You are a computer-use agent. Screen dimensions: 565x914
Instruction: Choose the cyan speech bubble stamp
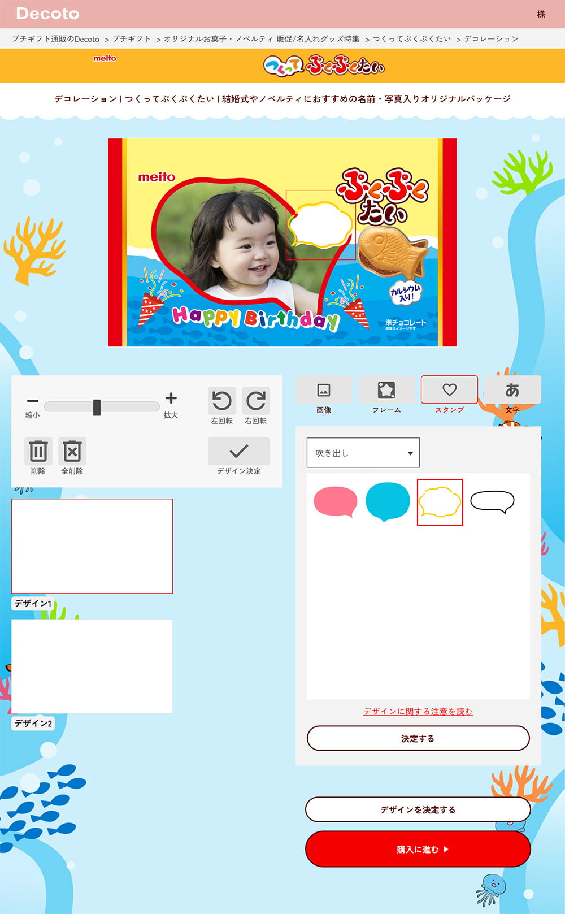click(x=388, y=502)
